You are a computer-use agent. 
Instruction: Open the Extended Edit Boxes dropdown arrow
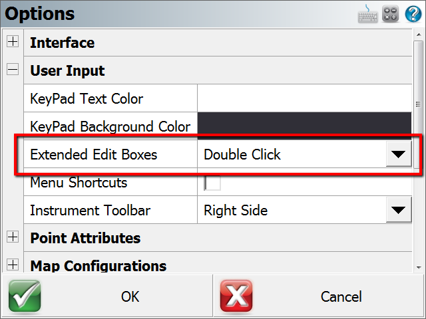click(x=398, y=155)
